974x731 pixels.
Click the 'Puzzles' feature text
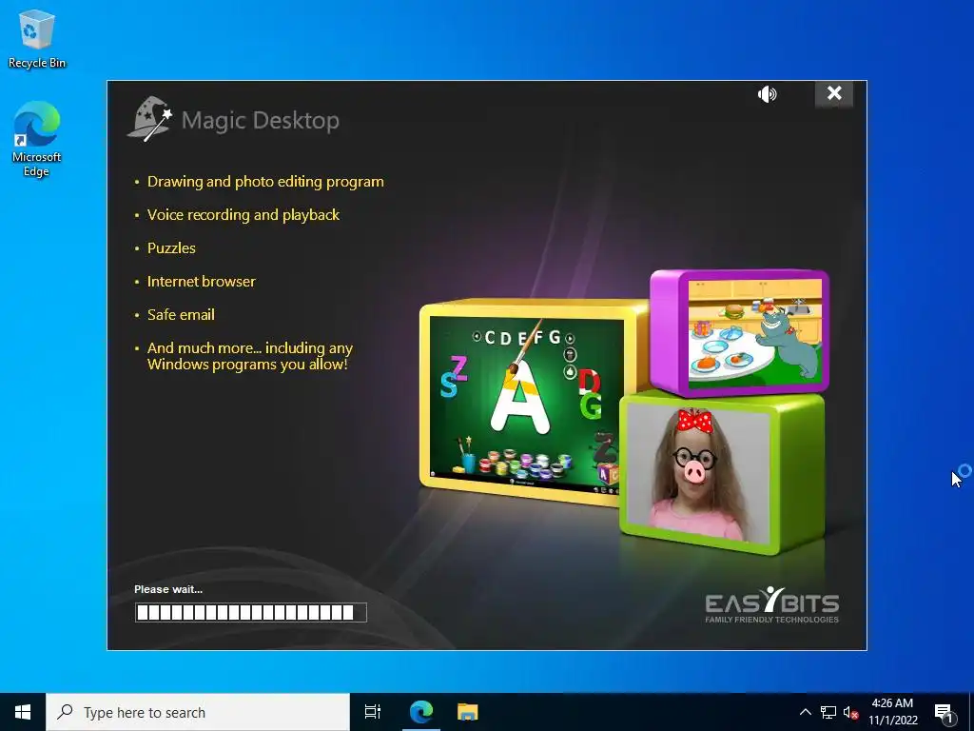click(x=171, y=248)
